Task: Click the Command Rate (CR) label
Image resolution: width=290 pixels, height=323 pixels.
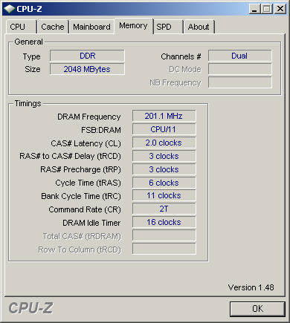Action: pos(85,209)
